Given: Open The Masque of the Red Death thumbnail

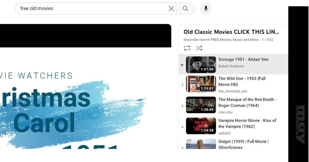Looking at the screenshot, I should pyautogui.click(x=201, y=105).
